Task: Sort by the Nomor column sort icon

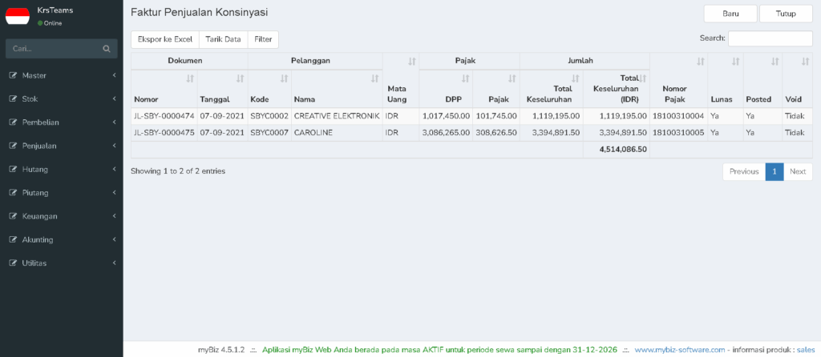Action: (x=189, y=79)
